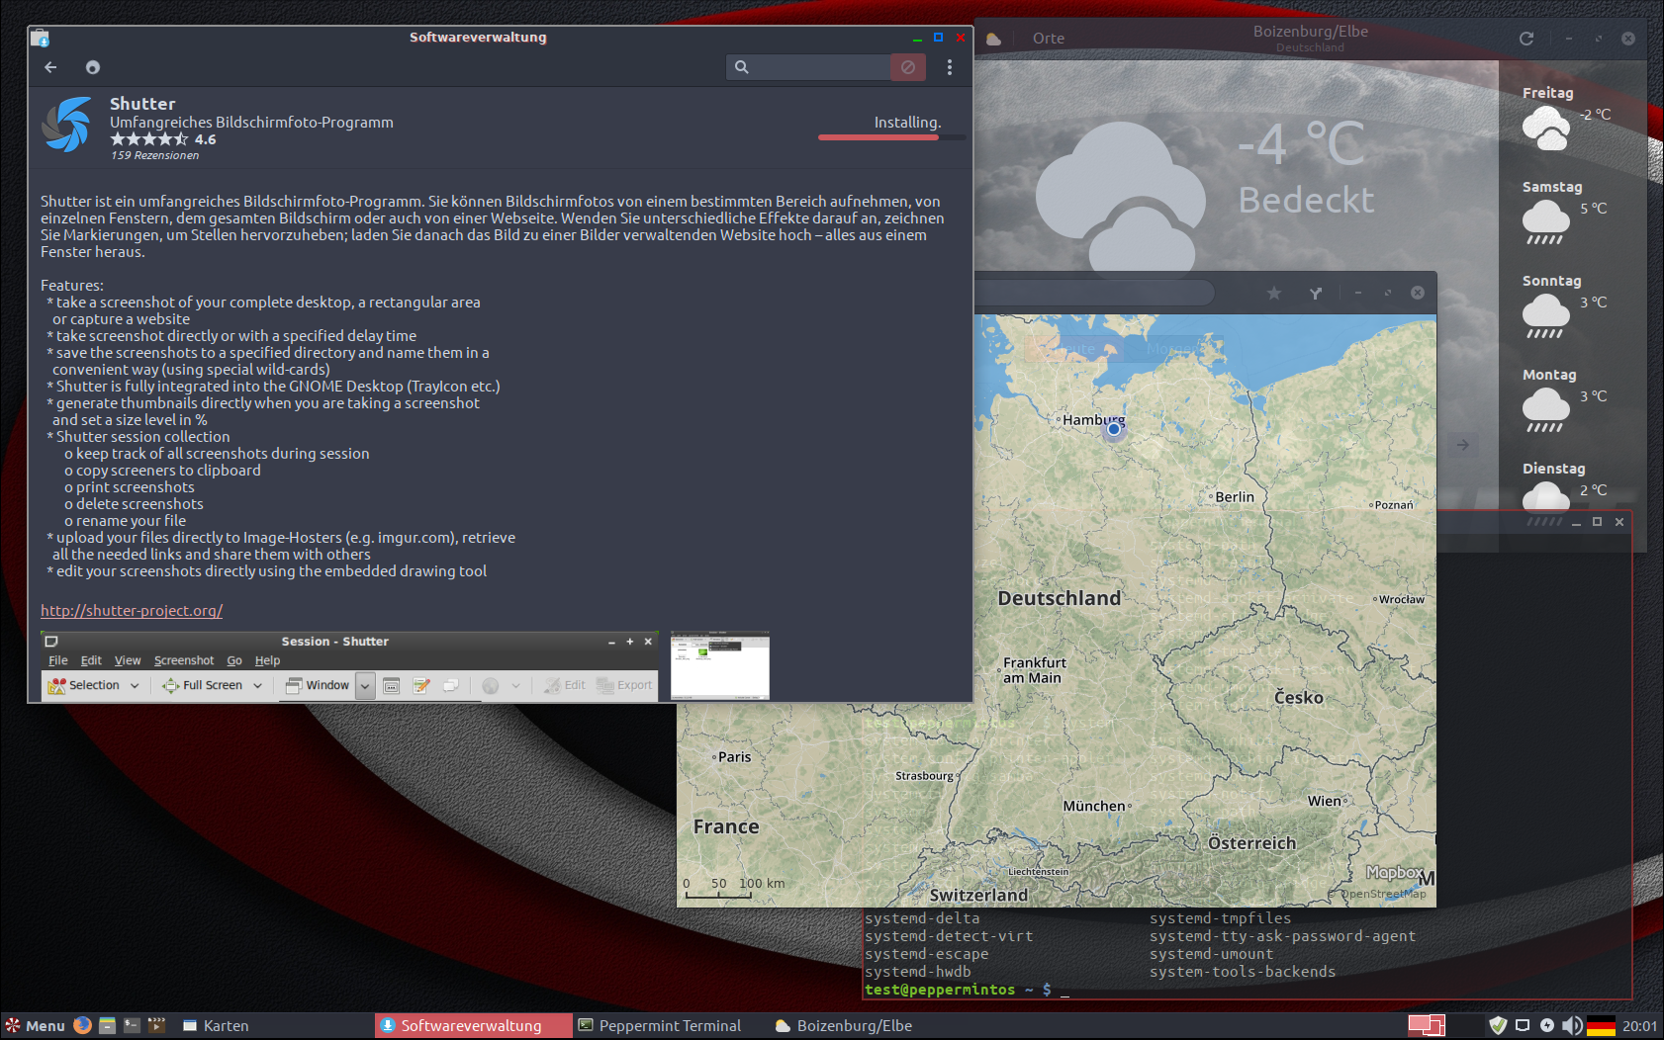1664x1040 pixels.
Task: Cancel search with the red clear button
Action: click(907, 67)
